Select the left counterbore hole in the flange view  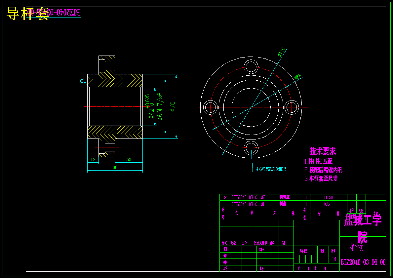point(210,107)
